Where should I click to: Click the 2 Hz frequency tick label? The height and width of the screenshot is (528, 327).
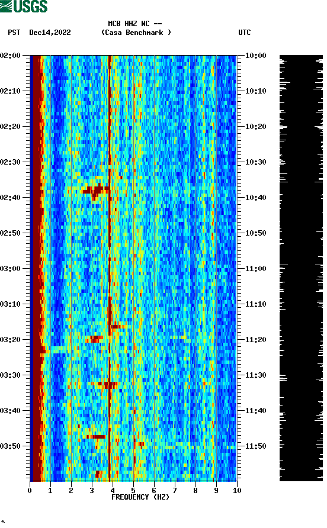[71, 491]
